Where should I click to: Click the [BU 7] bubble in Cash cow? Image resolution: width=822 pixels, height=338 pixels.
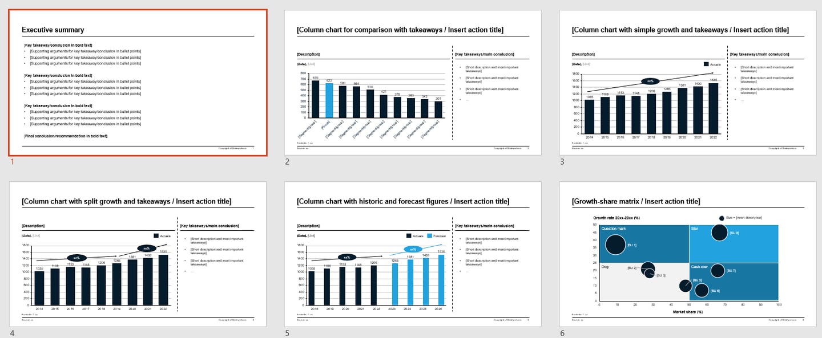718,271
